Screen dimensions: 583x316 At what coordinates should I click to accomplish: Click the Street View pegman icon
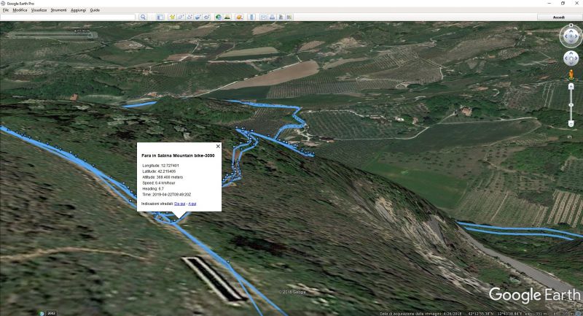pos(571,74)
